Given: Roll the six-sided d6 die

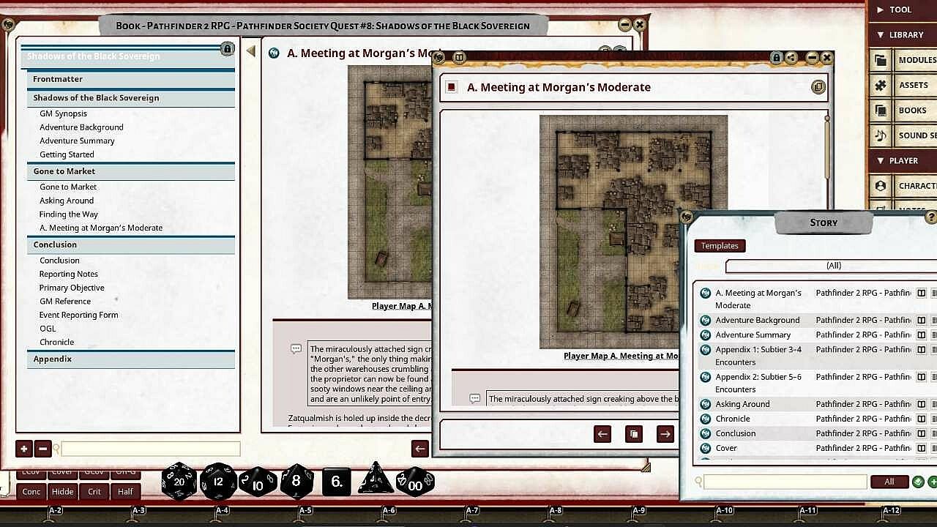Looking at the screenshot, I should (337, 482).
